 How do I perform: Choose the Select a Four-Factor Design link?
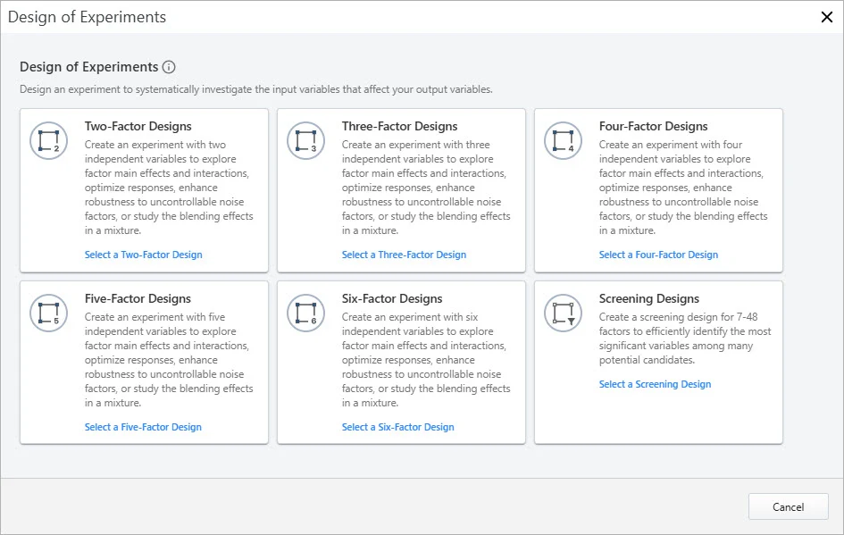(658, 255)
